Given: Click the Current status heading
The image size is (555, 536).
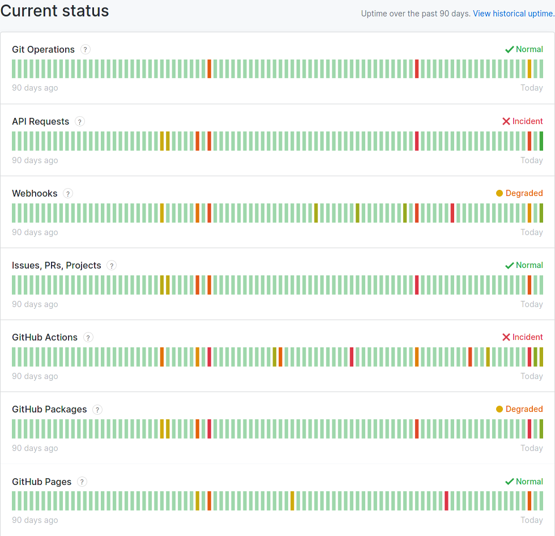Looking at the screenshot, I should pyautogui.click(x=54, y=11).
